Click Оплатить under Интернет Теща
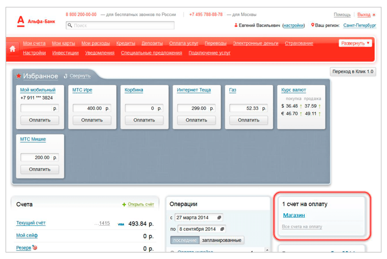This screenshot has width=387, height=259. pos(197,120)
